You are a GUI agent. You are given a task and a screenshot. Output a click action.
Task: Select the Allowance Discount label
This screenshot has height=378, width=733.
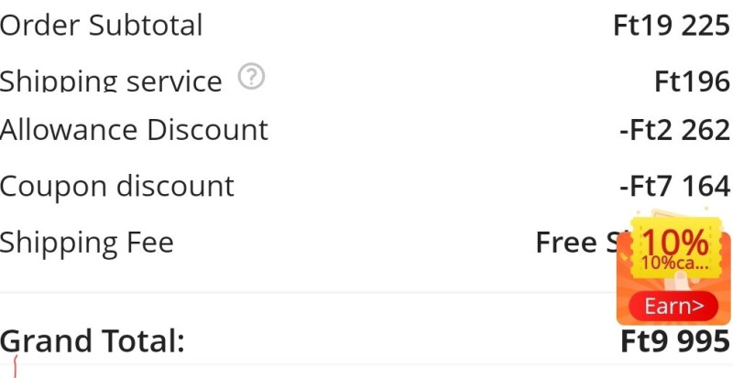tap(134, 130)
